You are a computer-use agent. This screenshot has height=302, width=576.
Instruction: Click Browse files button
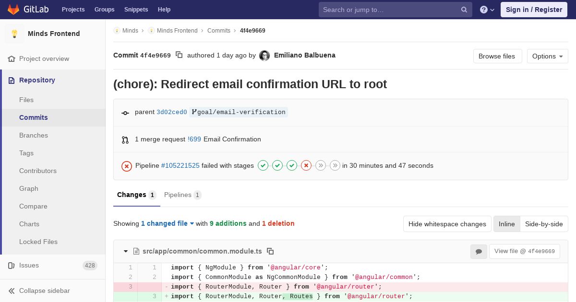pyautogui.click(x=497, y=56)
